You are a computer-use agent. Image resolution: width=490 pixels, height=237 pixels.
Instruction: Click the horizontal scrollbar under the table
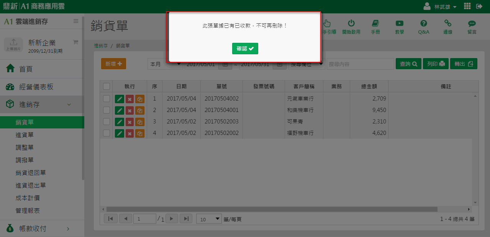pyautogui.click(x=272, y=209)
